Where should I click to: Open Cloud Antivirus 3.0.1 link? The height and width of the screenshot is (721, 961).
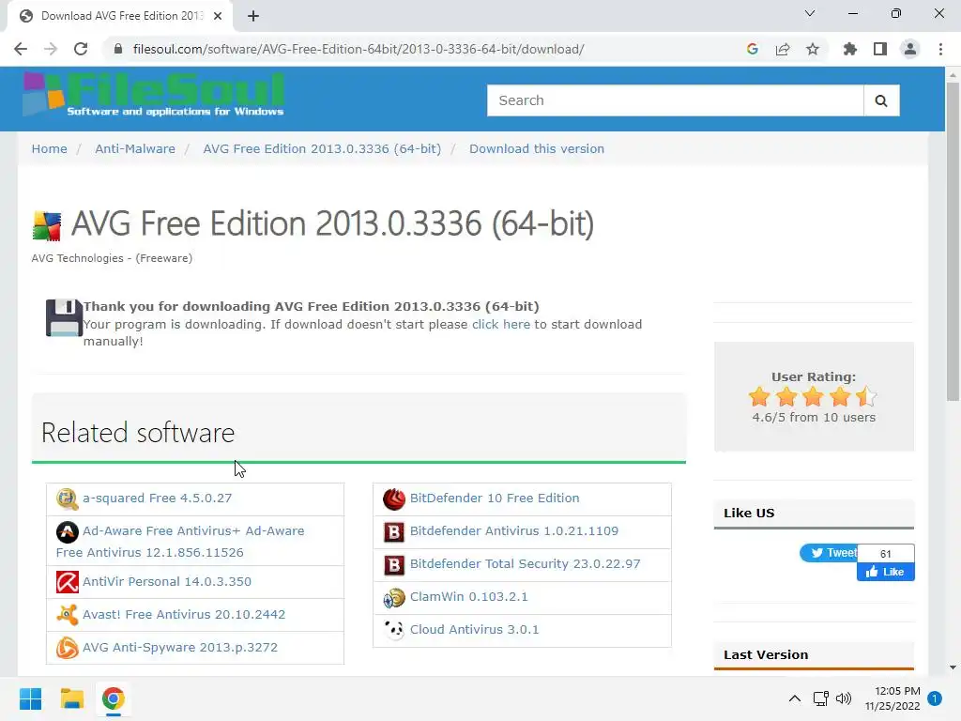tap(474, 630)
